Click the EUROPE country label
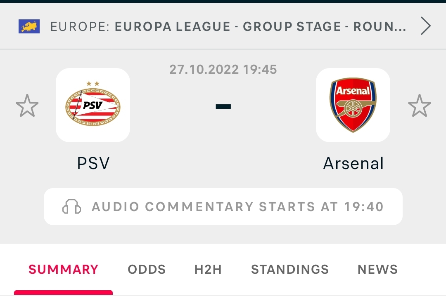 coord(80,26)
